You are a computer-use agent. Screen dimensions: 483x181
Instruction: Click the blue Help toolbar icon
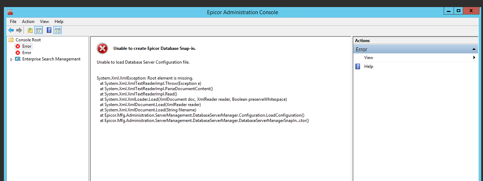(x=49, y=30)
